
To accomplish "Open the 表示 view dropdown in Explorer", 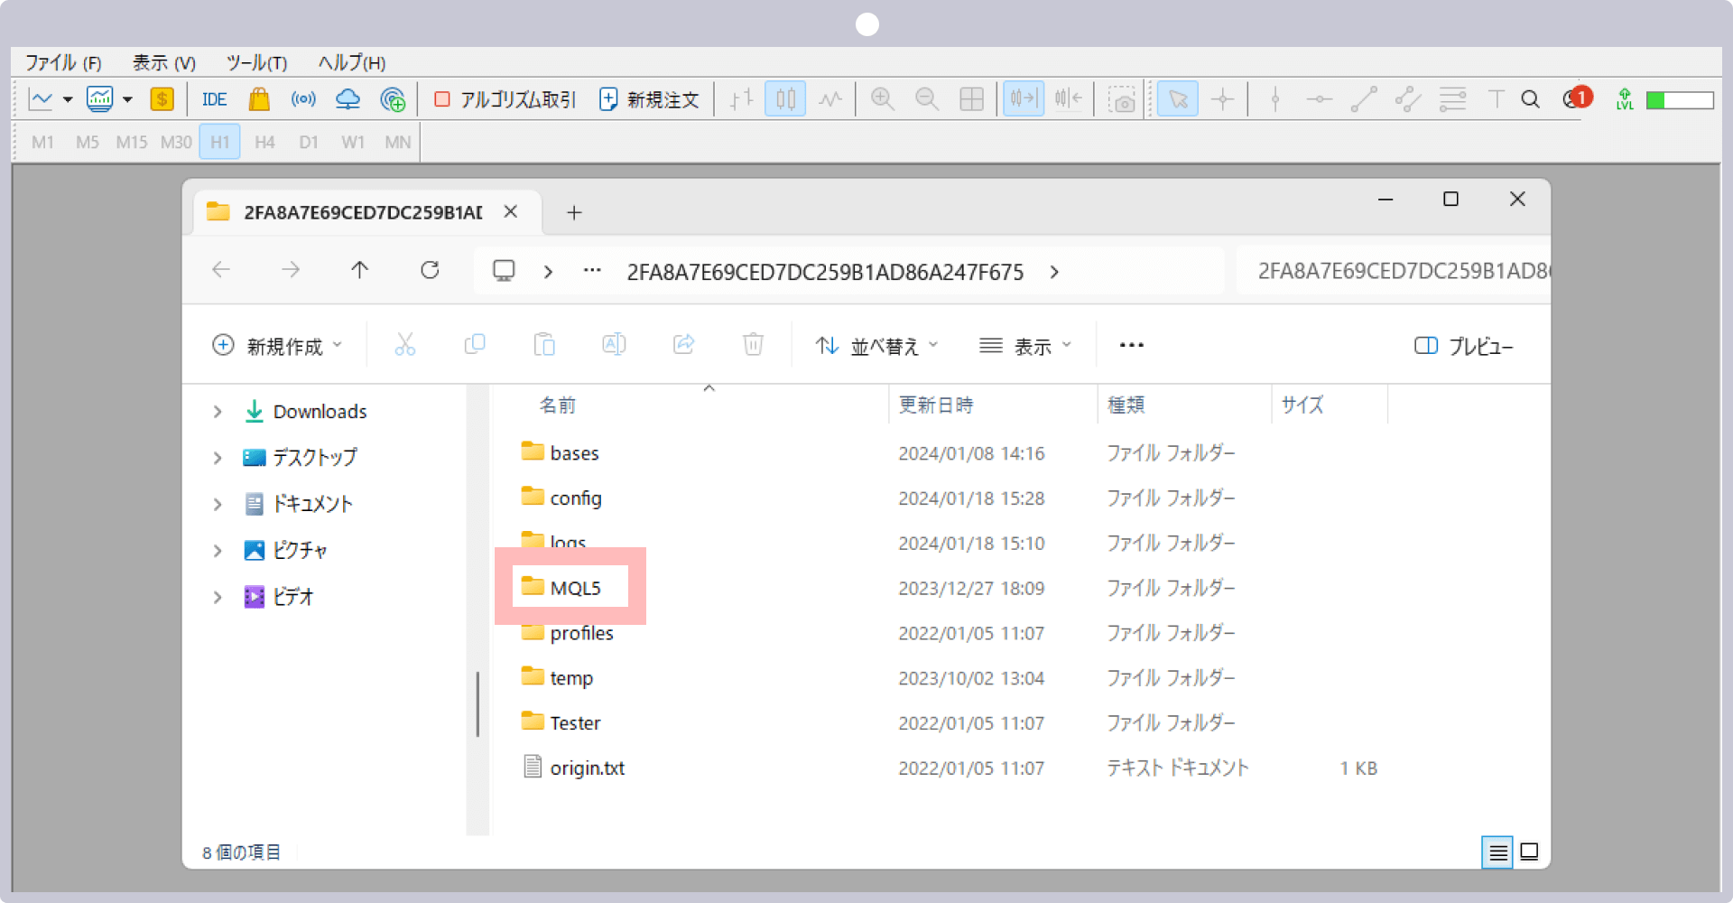I will 1026,346.
